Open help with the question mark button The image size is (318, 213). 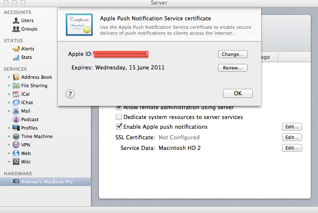point(70,94)
